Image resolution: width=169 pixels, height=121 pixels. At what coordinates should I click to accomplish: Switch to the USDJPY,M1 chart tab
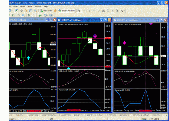point(33,115)
